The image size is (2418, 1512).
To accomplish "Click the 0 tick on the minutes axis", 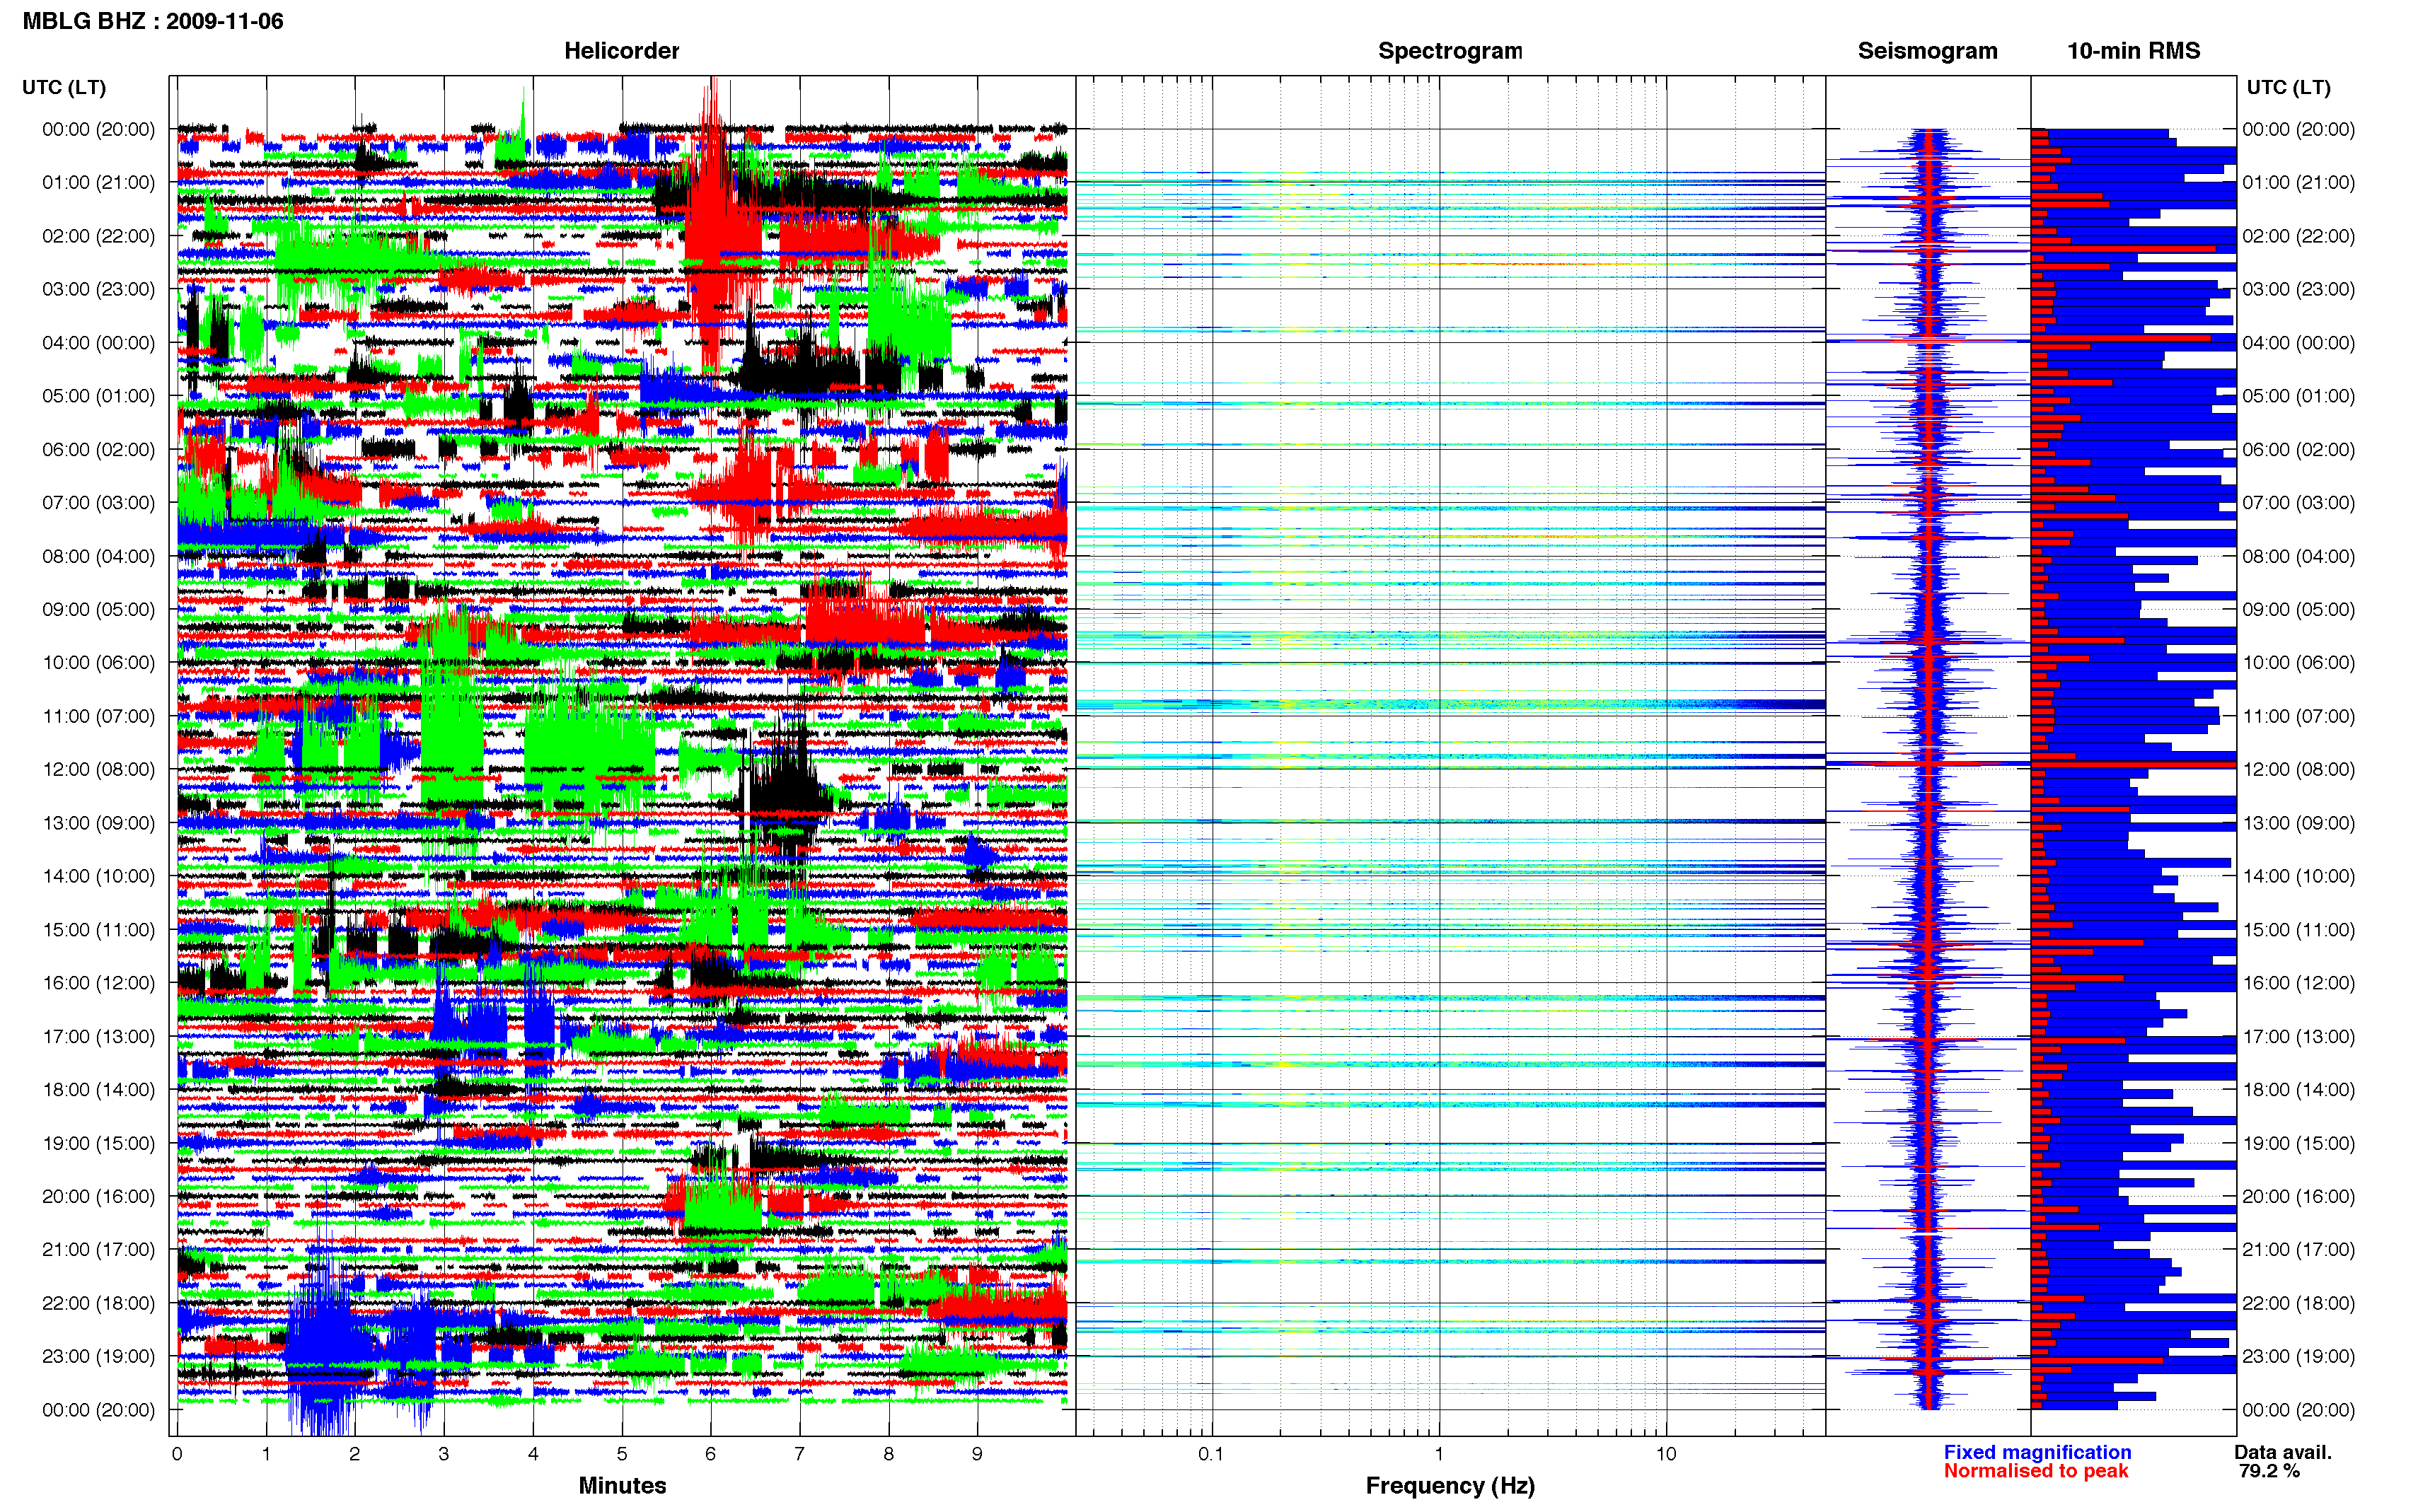I will pos(177,1454).
